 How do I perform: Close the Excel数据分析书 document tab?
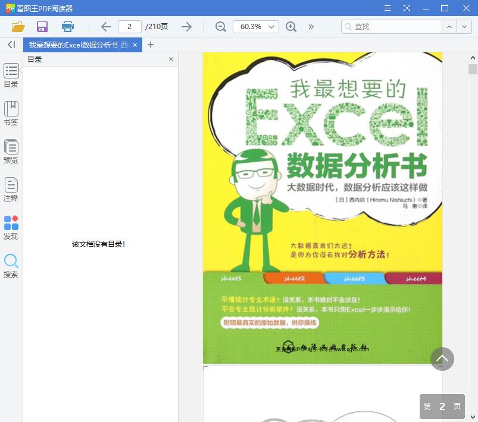(x=135, y=45)
